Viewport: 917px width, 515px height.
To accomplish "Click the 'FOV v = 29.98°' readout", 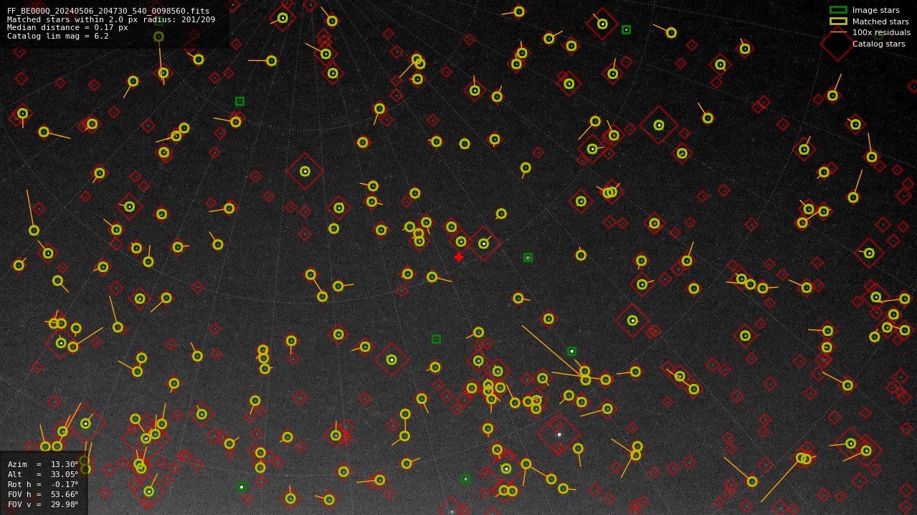I will [43, 504].
